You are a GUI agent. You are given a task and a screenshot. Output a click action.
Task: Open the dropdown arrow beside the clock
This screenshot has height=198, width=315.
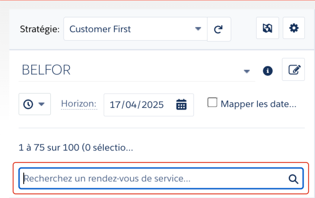(x=41, y=104)
